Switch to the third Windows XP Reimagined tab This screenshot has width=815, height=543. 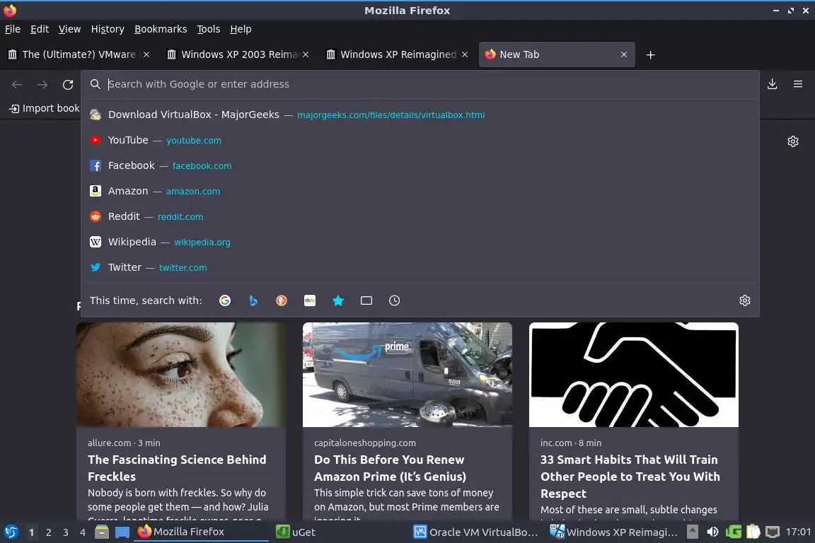coord(397,54)
